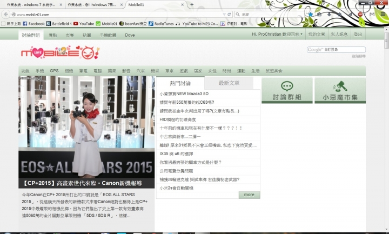Close the first 作業系統 windows 7 tab
The image size is (389, 234).
pos(61,4)
